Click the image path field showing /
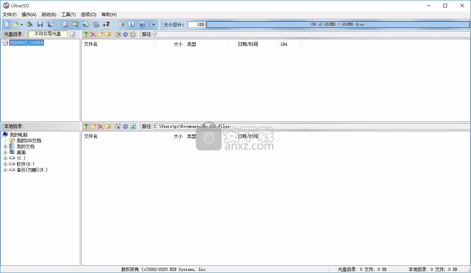 tap(312, 34)
